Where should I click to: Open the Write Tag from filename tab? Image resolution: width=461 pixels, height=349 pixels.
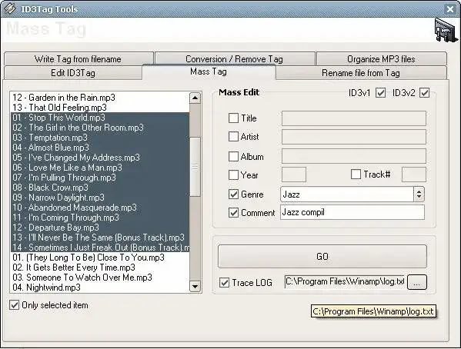[79, 59]
